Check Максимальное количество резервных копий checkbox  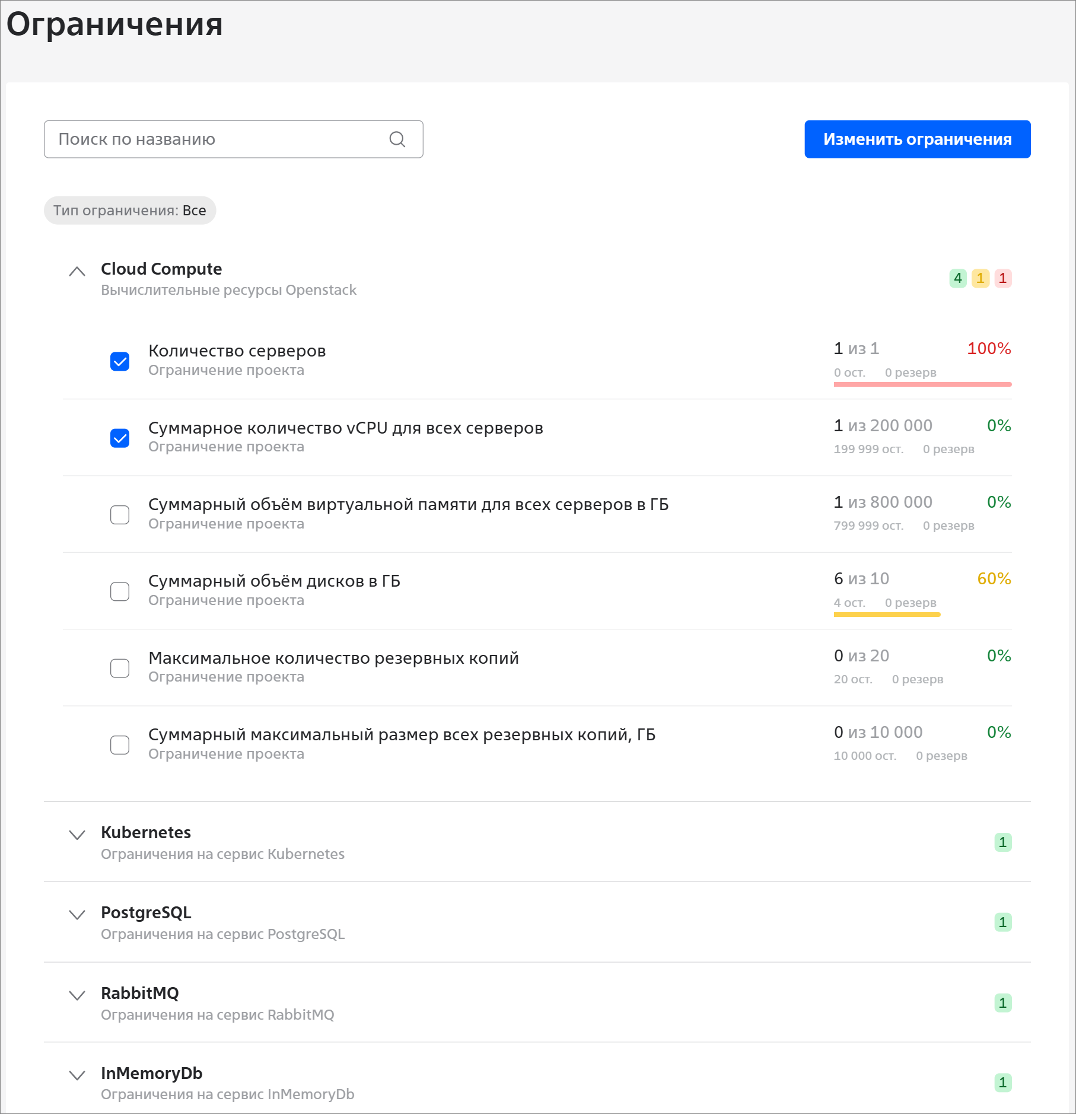coord(120,668)
